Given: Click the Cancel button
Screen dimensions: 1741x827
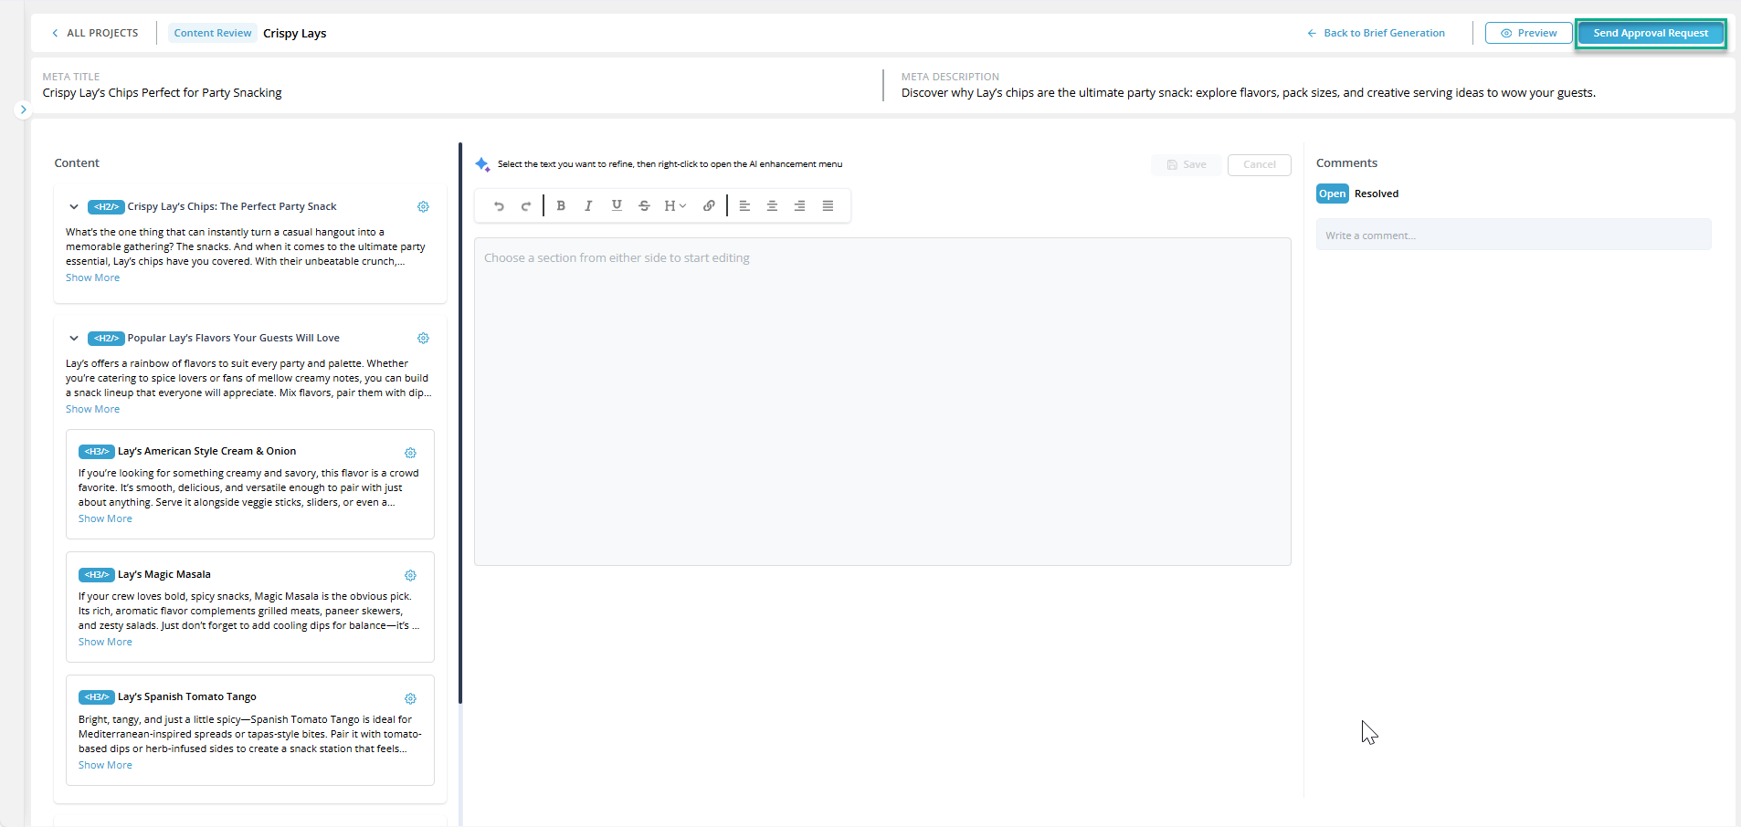Looking at the screenshot, I should coord(1259,165).
